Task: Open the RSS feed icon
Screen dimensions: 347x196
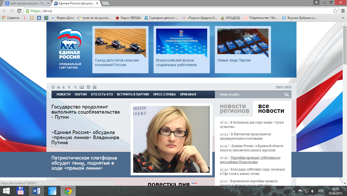Action: tap(58, 87)
